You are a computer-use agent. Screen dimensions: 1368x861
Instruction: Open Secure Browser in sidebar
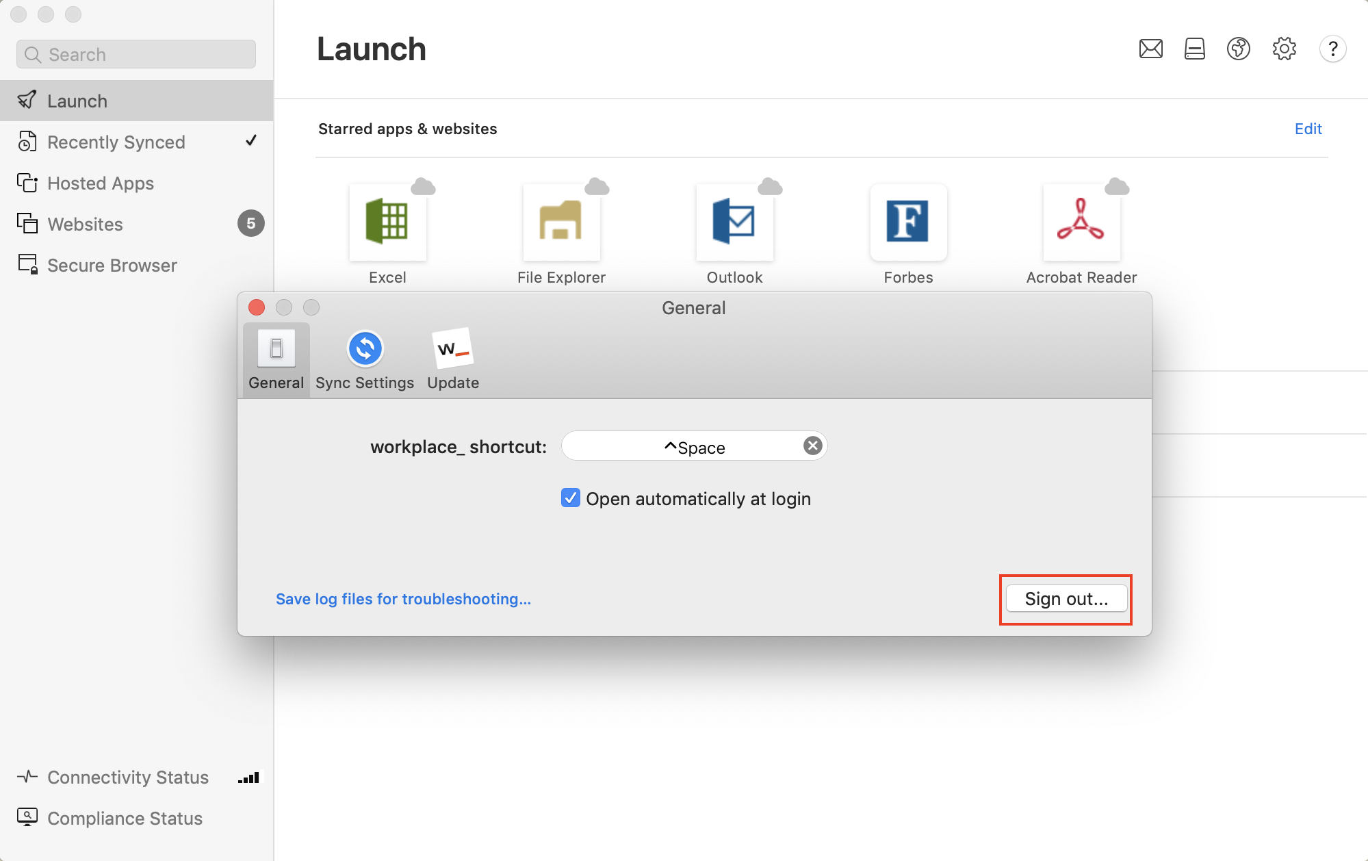pyautogui.click(x=136, y=265)
